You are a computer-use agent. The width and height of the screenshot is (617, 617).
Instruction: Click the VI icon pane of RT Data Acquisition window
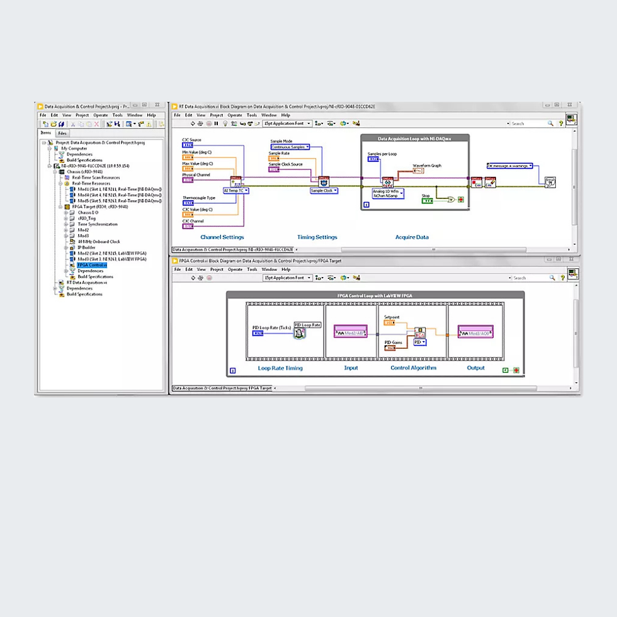click(x=572, y=119)
